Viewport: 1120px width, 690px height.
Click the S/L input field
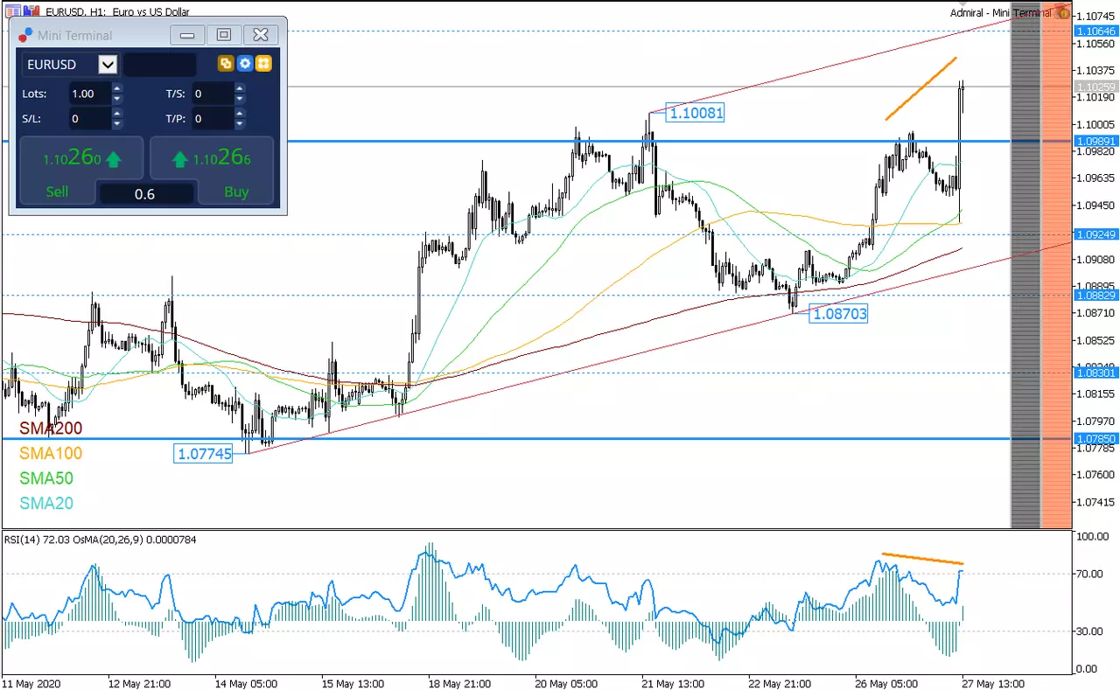(89, 119)
